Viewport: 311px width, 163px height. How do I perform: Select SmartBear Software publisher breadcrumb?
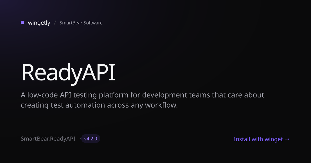click(x=81, y=23)
